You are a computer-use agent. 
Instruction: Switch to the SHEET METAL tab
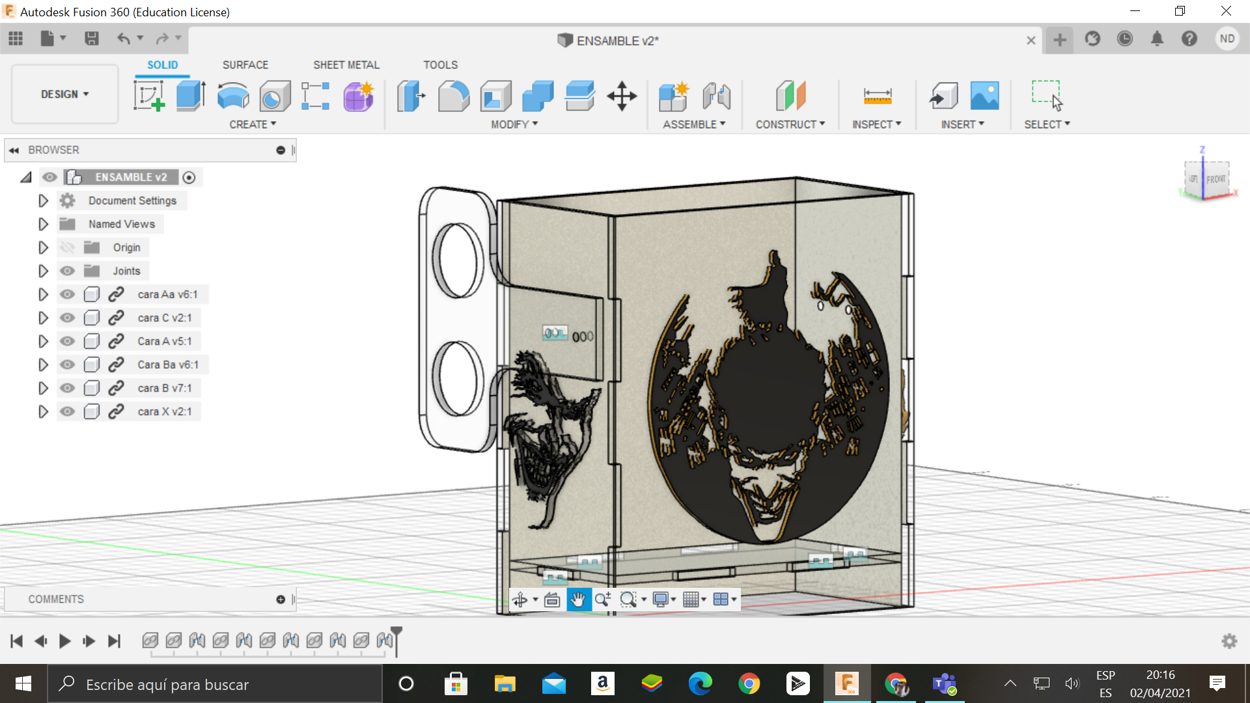tap(346, 65)
